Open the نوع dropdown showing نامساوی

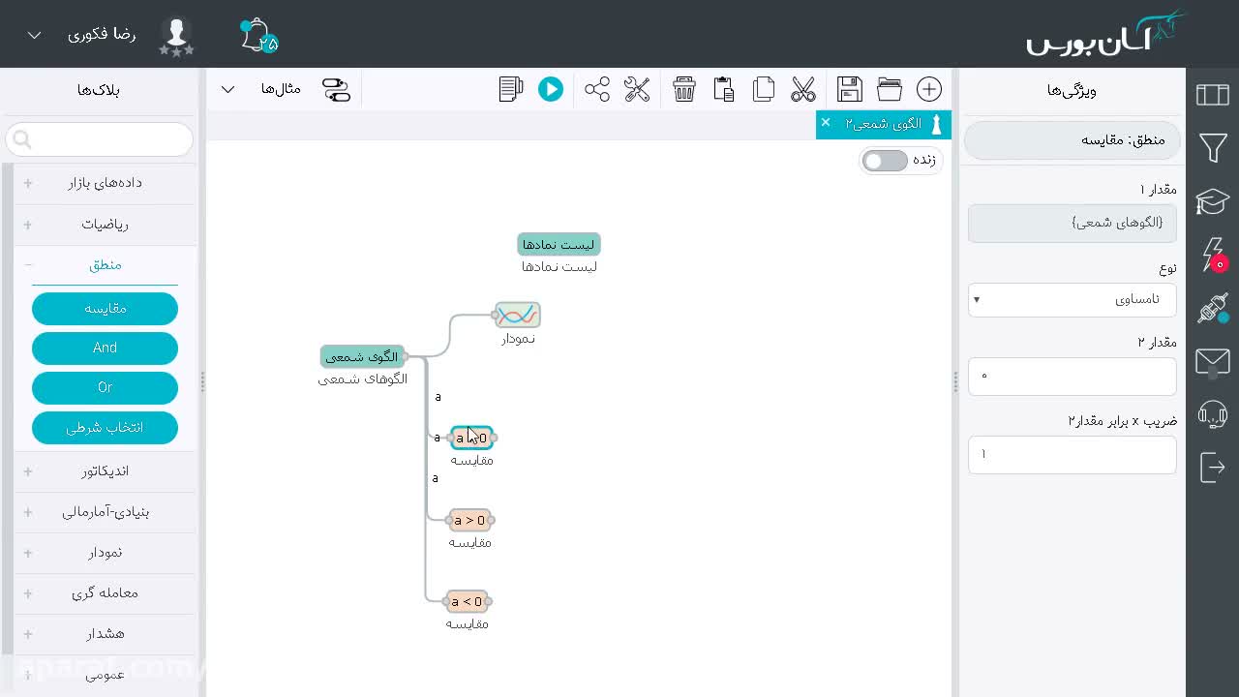[1073, 299]
